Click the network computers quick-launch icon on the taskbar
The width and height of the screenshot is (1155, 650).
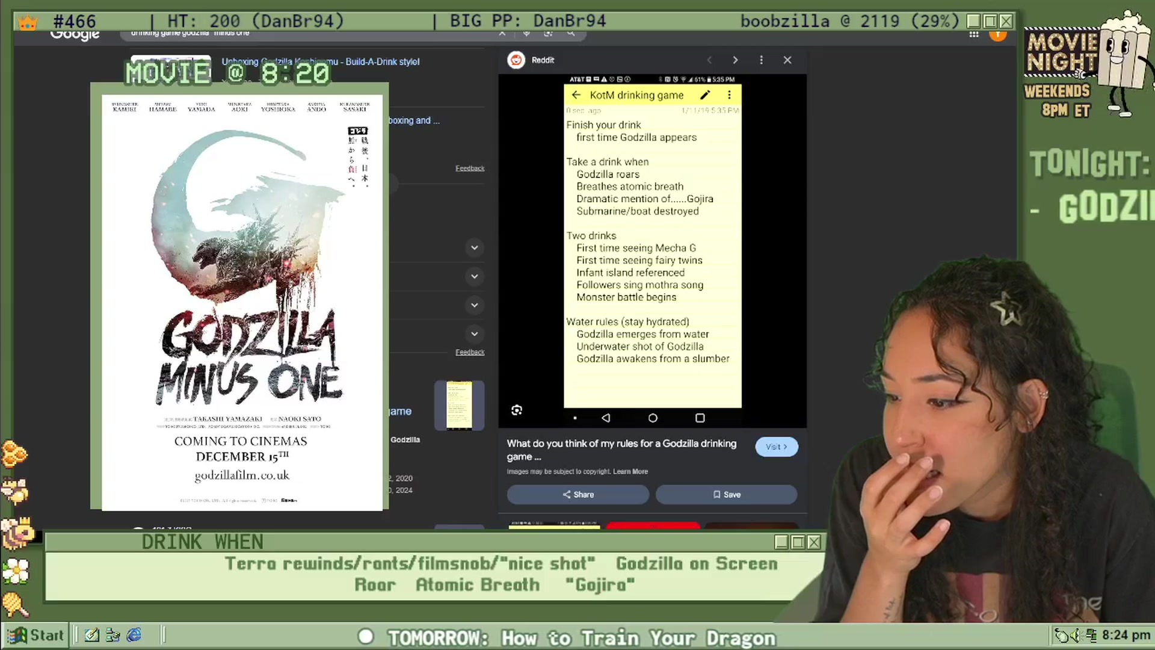point(113,635)
